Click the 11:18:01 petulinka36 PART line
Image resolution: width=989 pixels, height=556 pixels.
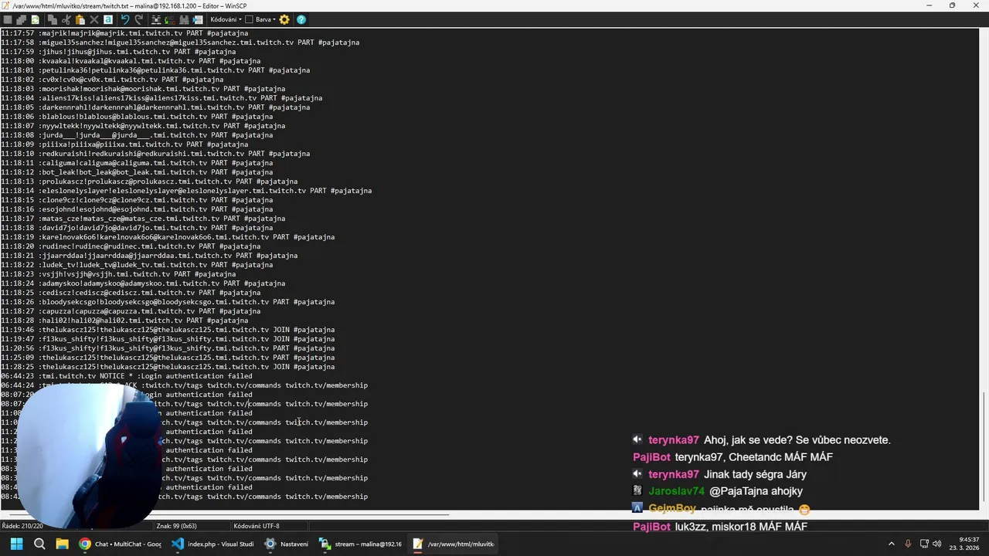click(x=155, y=70)
